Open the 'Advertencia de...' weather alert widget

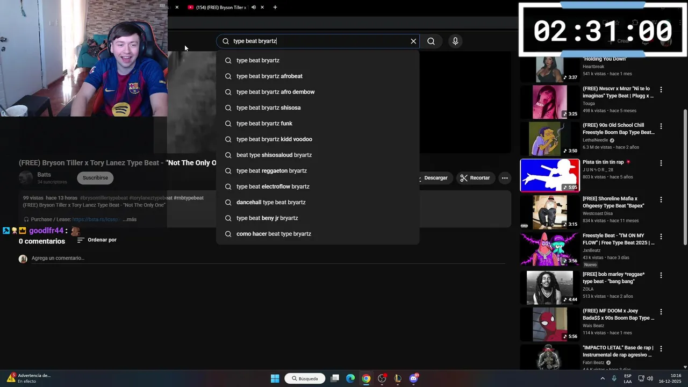(x=28, y=378)
